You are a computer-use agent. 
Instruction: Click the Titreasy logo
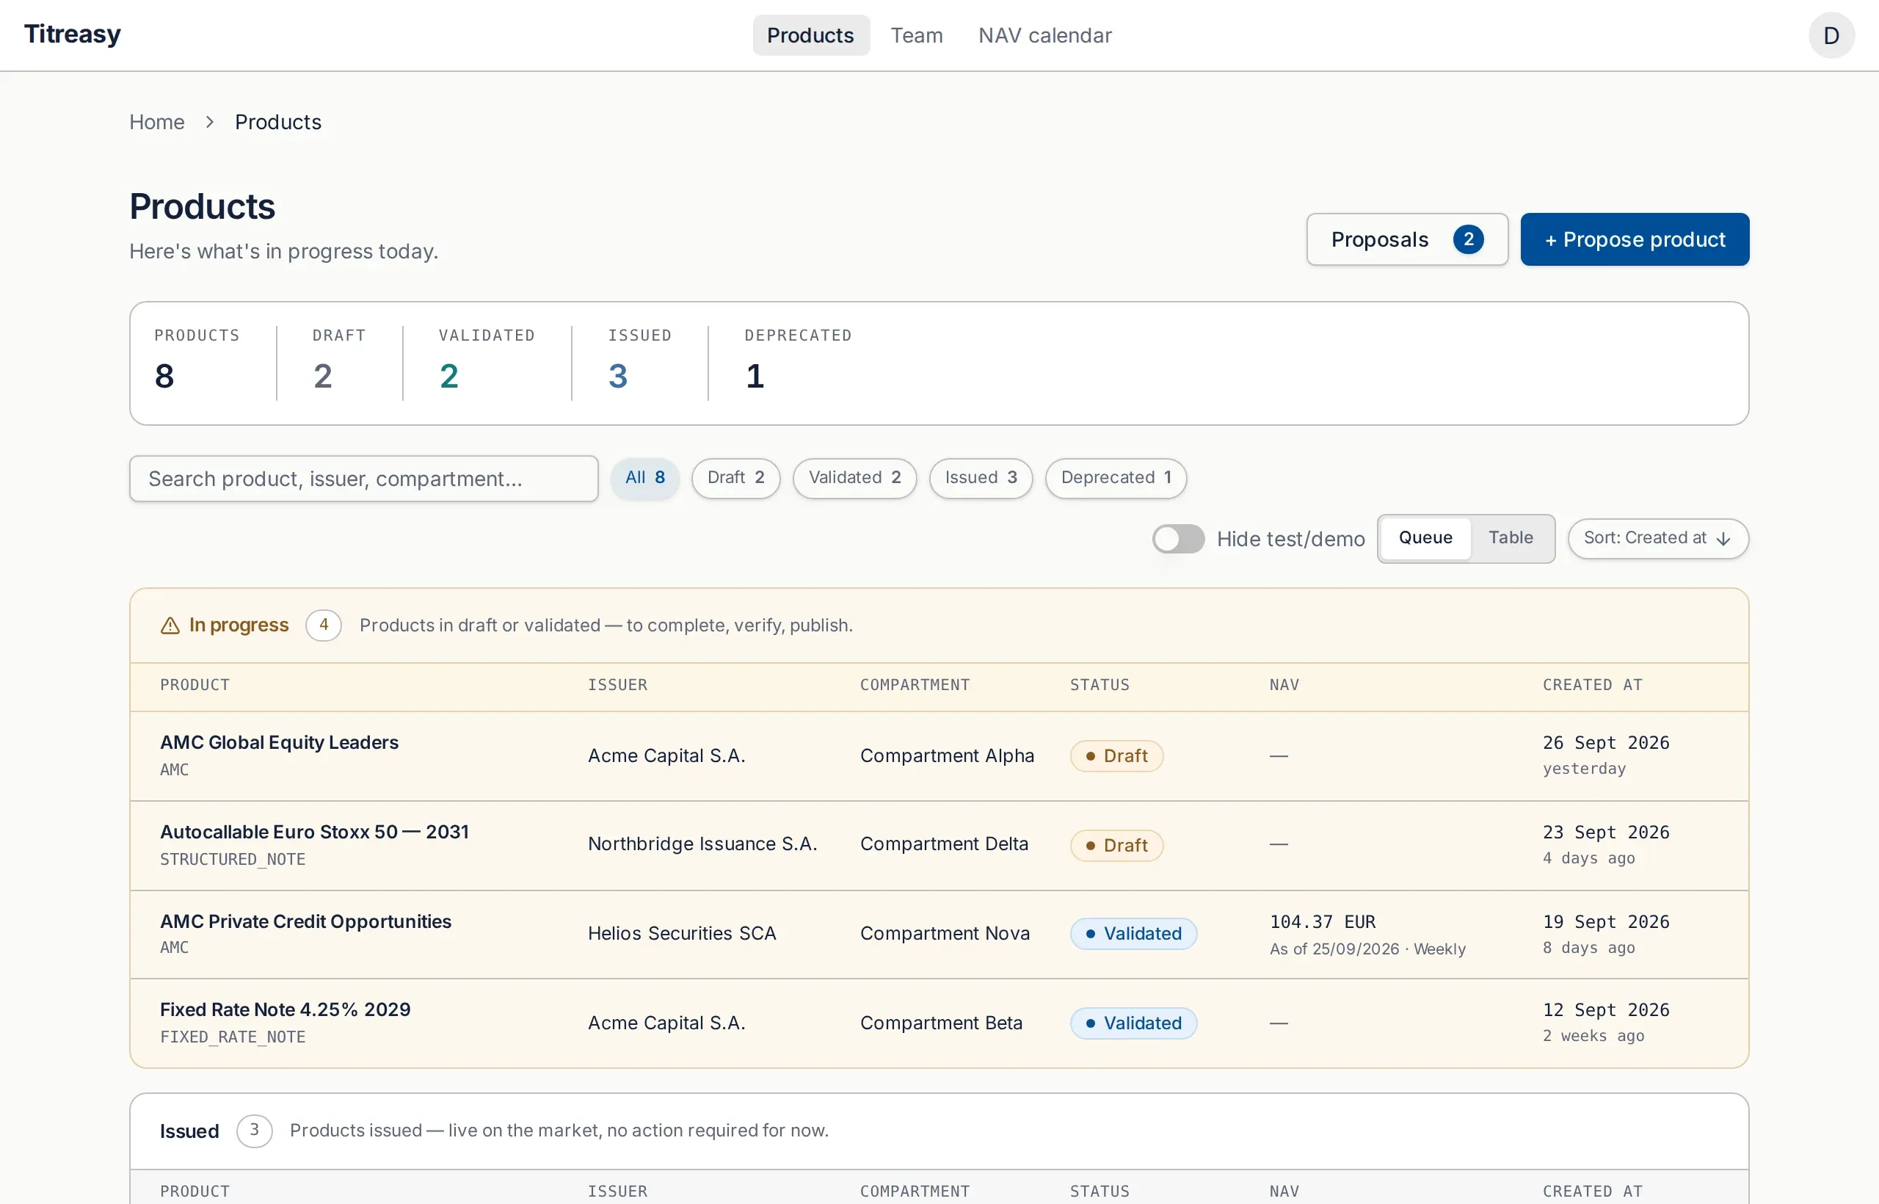72,35
